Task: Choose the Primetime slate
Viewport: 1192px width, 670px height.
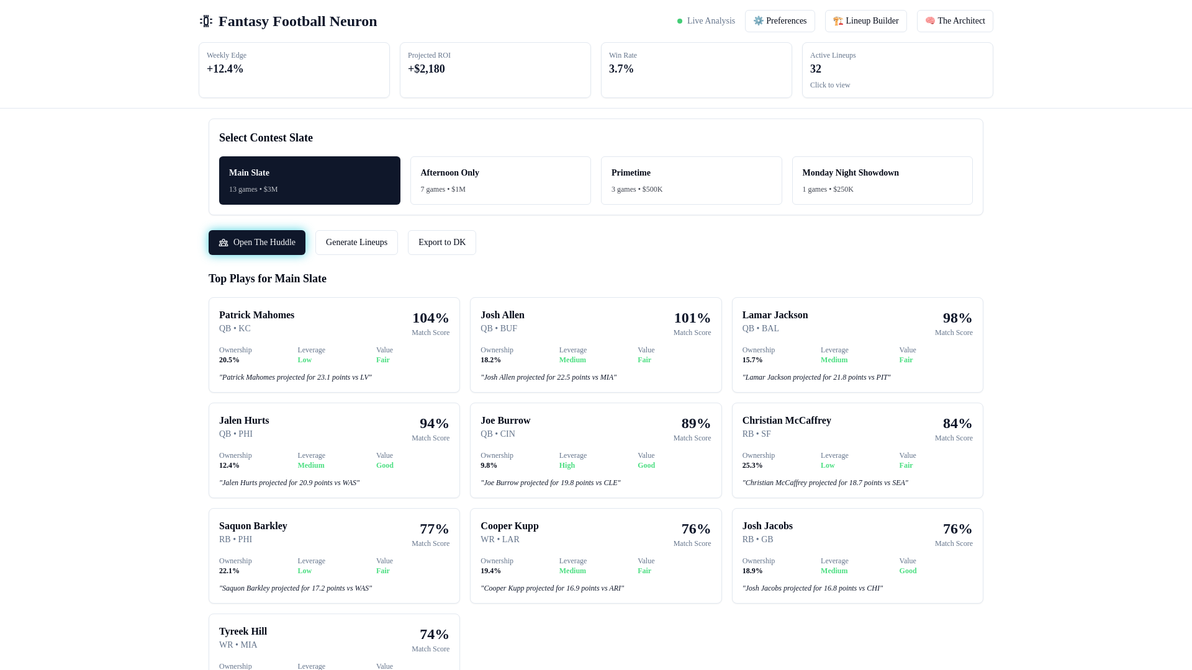Action: 692,181
